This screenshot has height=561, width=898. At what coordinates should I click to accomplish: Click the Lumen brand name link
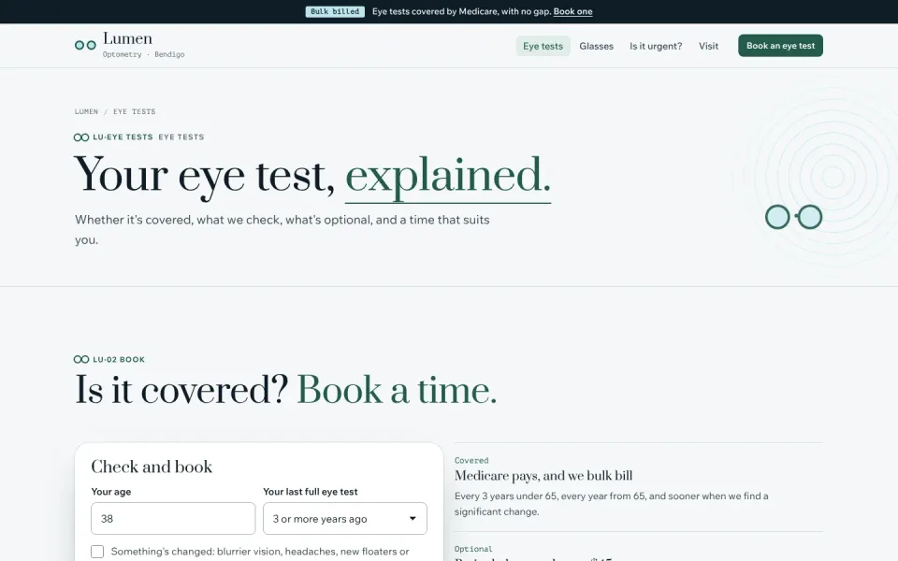128,38
